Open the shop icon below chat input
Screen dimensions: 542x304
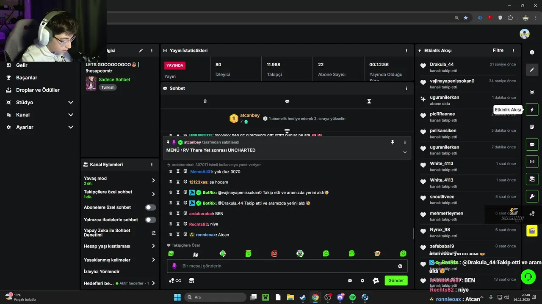coord(191,280)
